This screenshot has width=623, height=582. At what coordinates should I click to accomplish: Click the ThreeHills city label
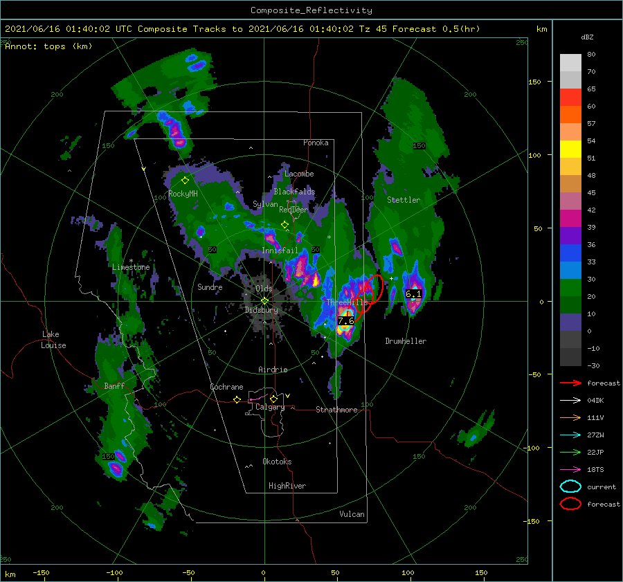(347, 302)
